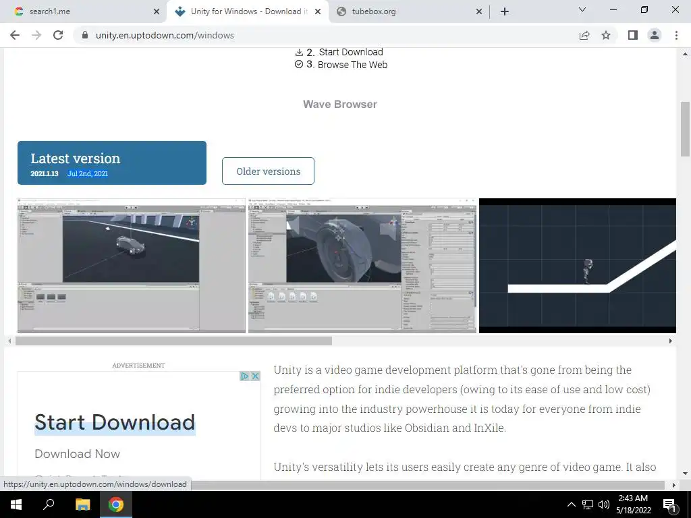Close the search1.me tab
This screenshot has height=518, width=691.
point(157,11)
